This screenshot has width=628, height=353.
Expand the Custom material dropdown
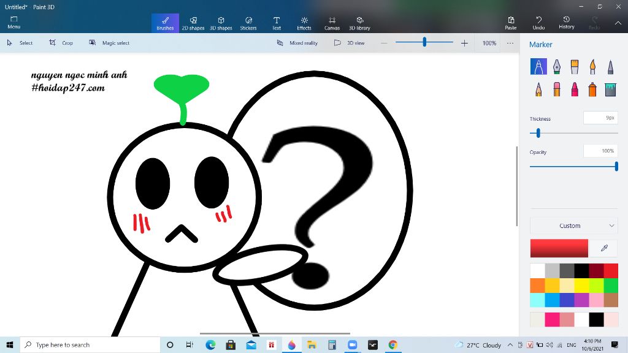[574, 226]
